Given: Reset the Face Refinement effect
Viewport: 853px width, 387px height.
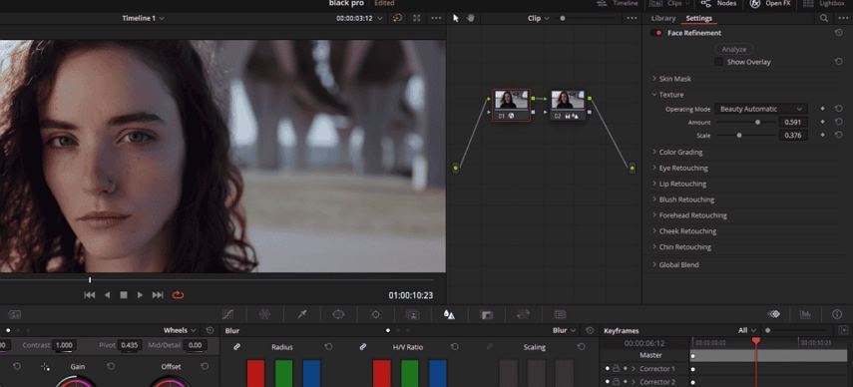Looking at the screenshot, I should click(x=838, y=33).
